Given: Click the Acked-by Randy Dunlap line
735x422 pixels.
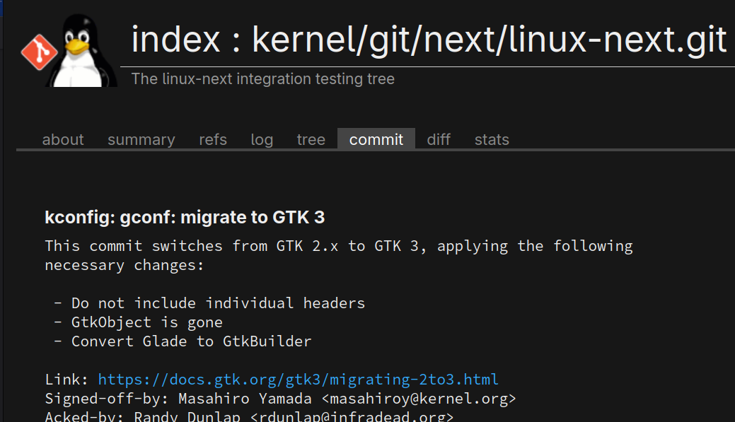Looking at the screenshot, I should click(x=250, y=416).
